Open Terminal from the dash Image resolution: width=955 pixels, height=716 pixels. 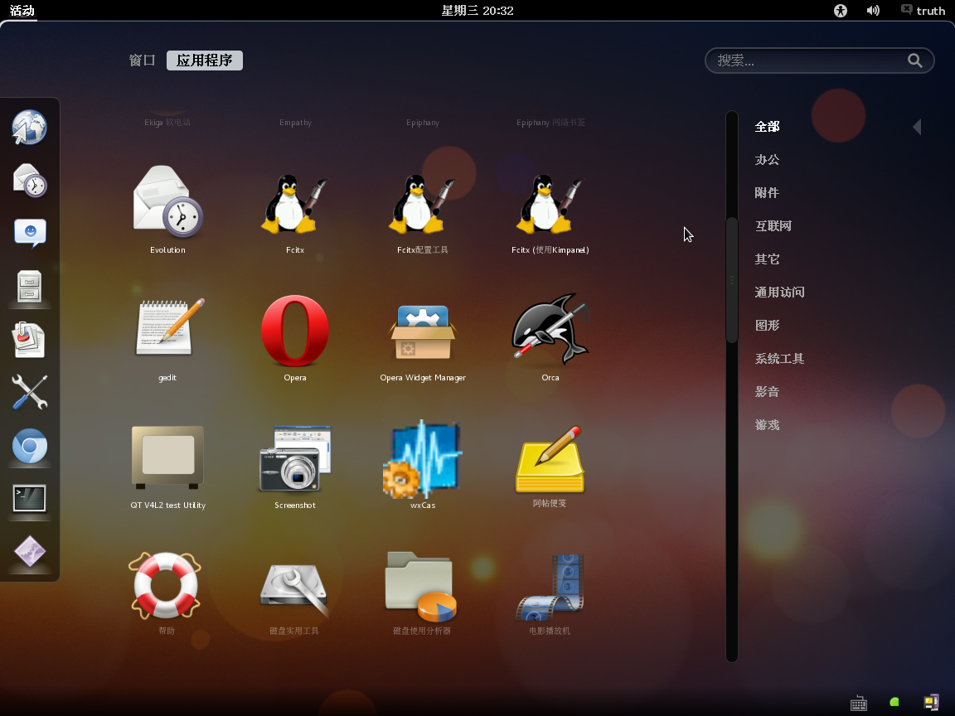click(29, 499)
